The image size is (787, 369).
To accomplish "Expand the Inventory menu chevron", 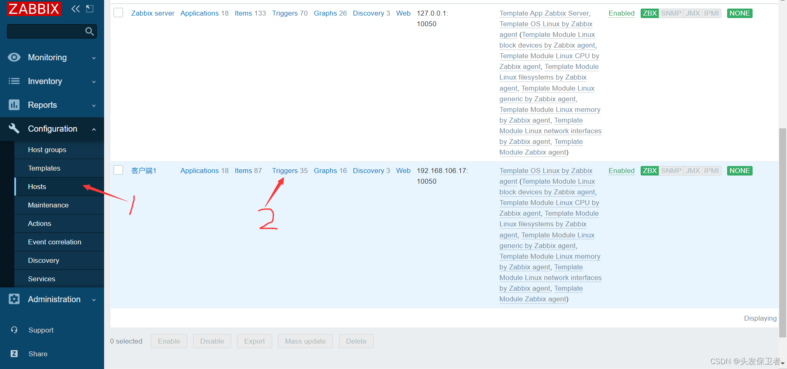I will tap(94, 82).
